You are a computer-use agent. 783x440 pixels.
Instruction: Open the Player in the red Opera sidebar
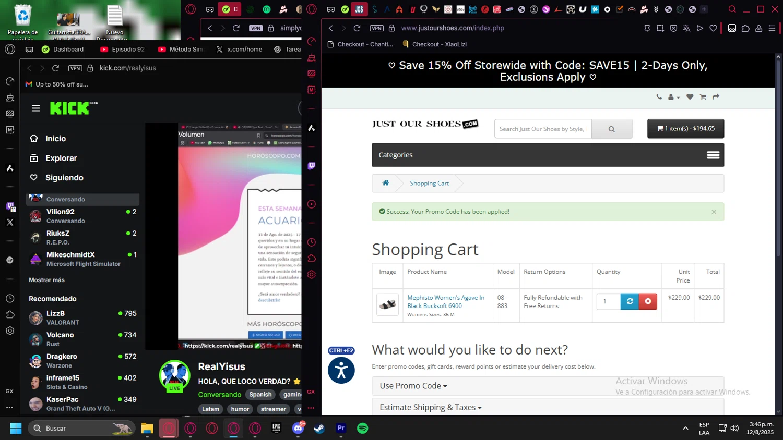point(312,204)
